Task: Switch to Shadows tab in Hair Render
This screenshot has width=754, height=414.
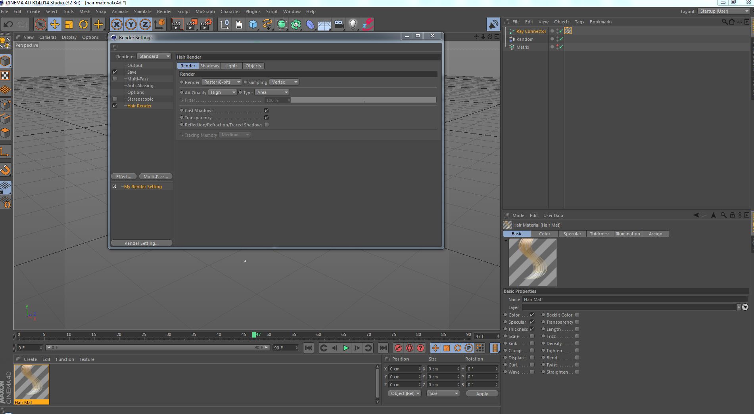Action: 209,66
